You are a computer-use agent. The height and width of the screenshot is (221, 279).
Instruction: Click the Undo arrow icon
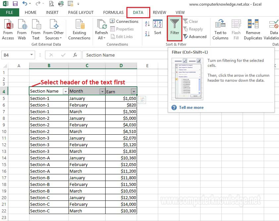pos(25,3)
